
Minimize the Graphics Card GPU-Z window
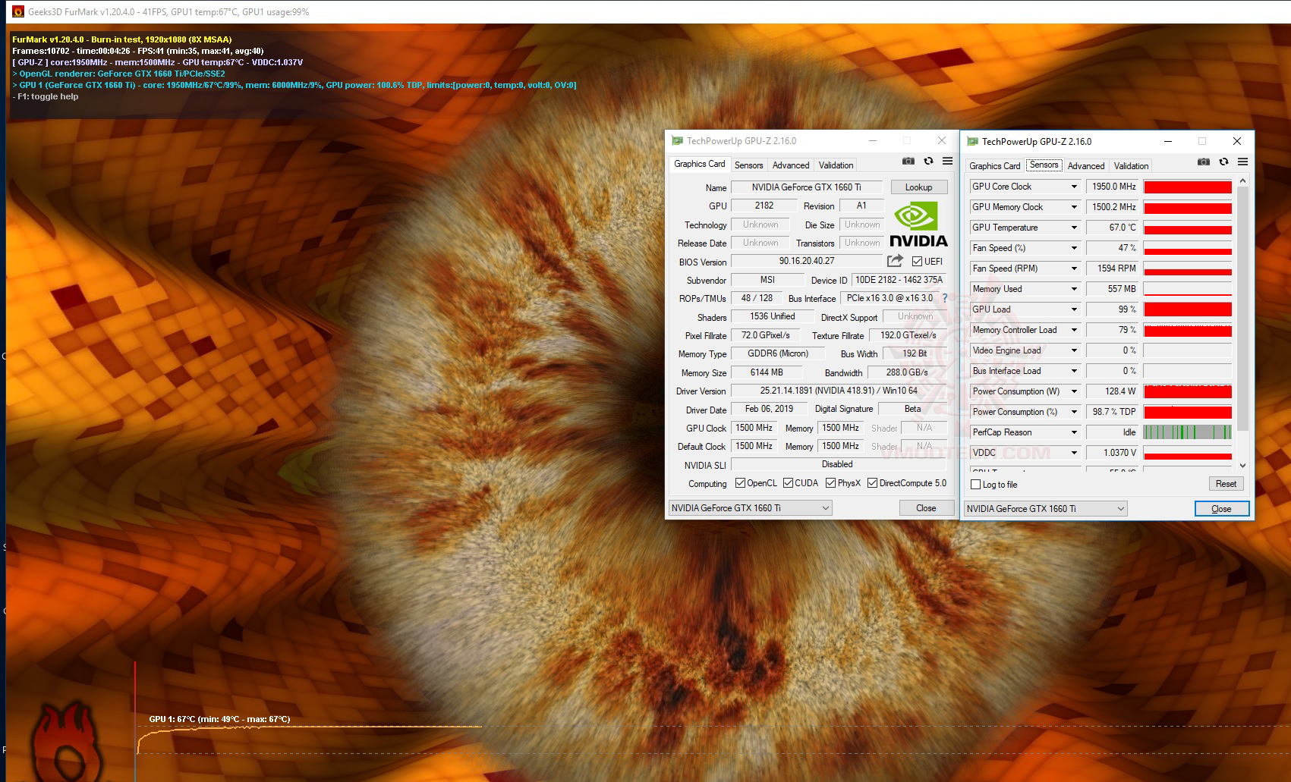tap(873, 140)
